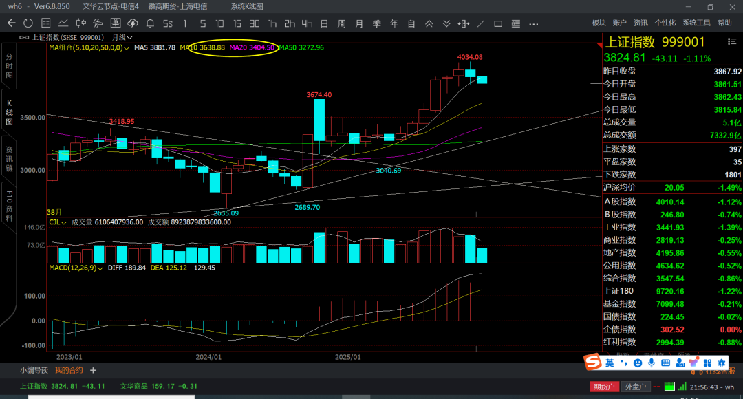Select the 季 quarterly period button
Image resolution: width=743 pixels, height=399 pixels.
377,23
